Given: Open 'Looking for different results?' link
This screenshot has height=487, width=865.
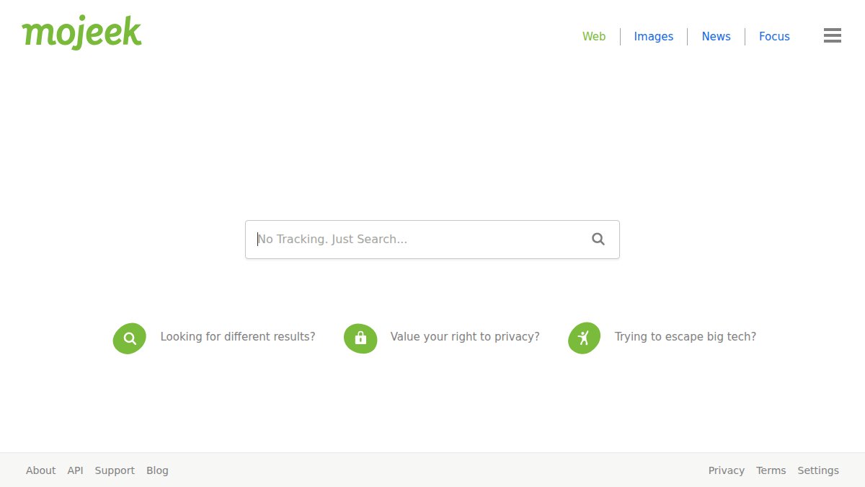Looking at the screenshot, I should pos(238,336).
